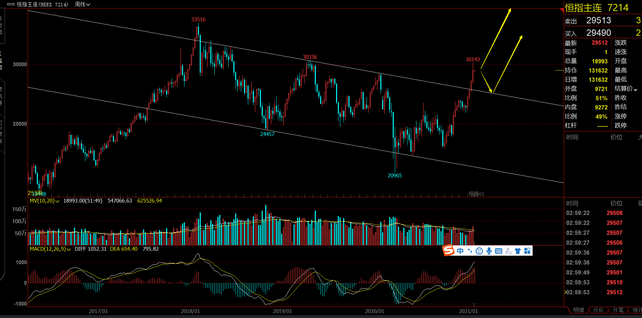
Task: Open the 分时图 side tab
Action: point(1,25)
